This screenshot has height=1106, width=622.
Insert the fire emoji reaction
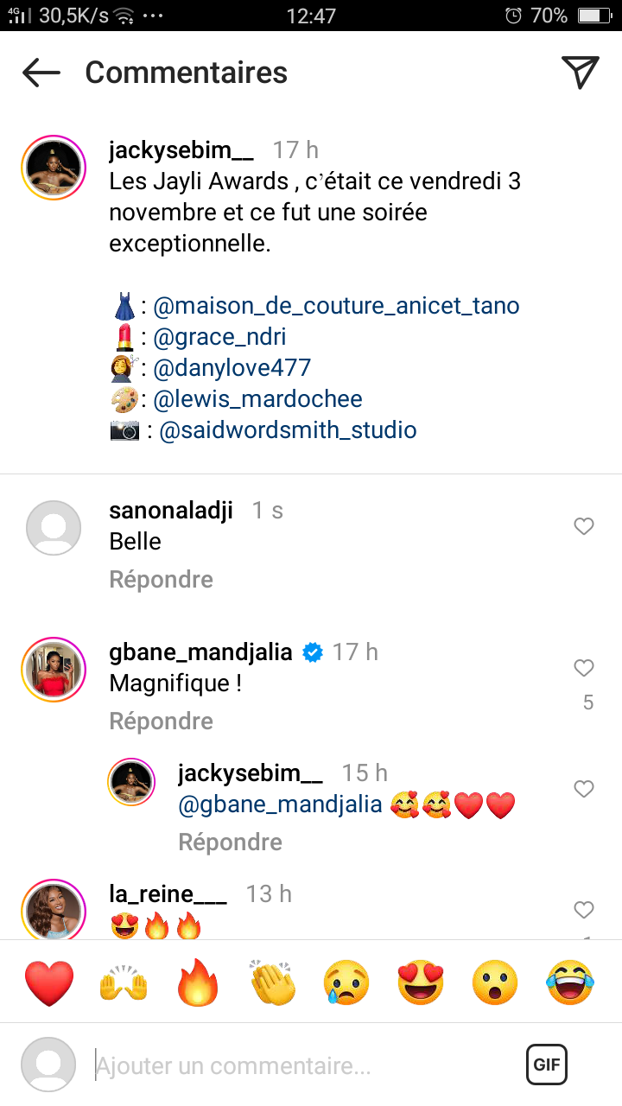click(199, 983)
